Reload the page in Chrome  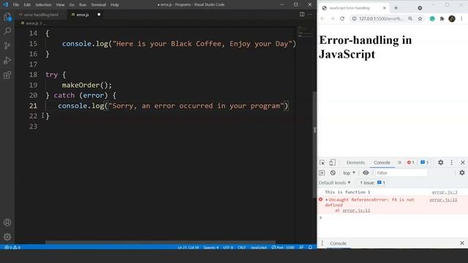342,18
